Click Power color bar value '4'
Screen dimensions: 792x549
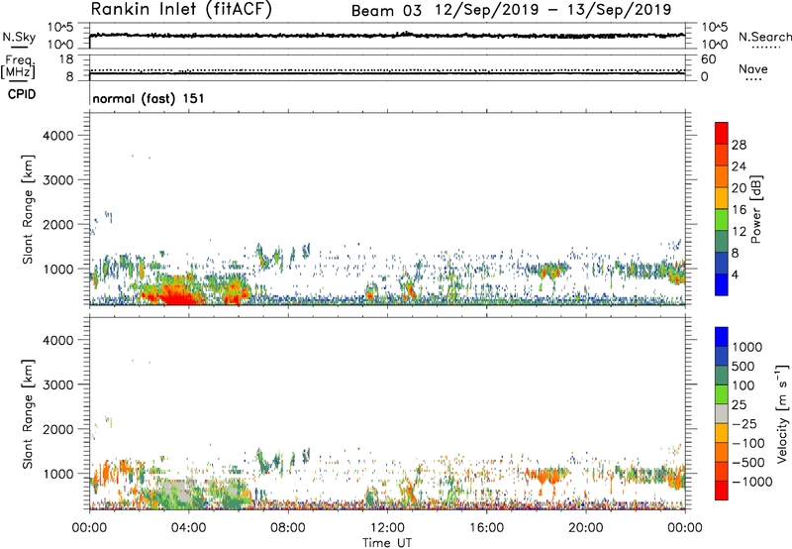pyautogui.click(x=736, y=274)
